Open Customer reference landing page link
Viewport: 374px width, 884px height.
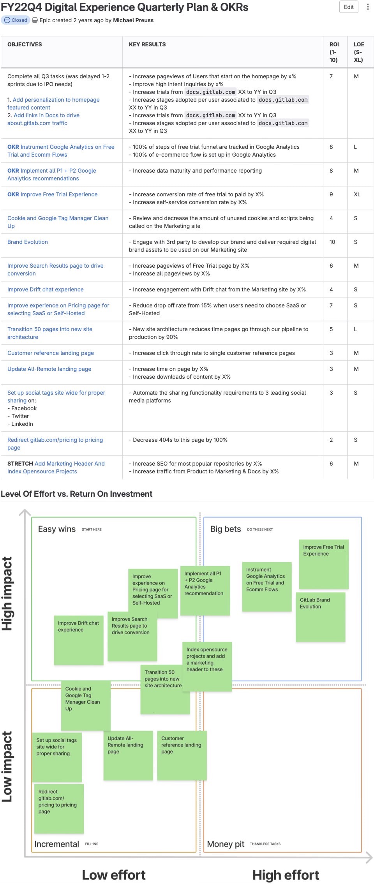[x=51, y=353]
